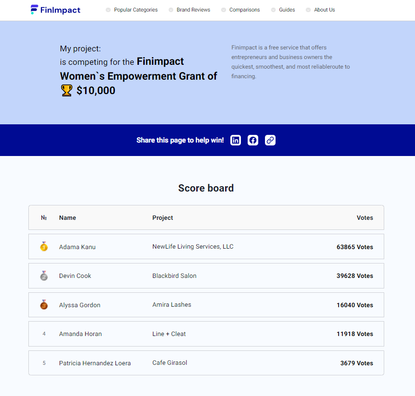Select the name Adama Kanu

tap(77, 247)
